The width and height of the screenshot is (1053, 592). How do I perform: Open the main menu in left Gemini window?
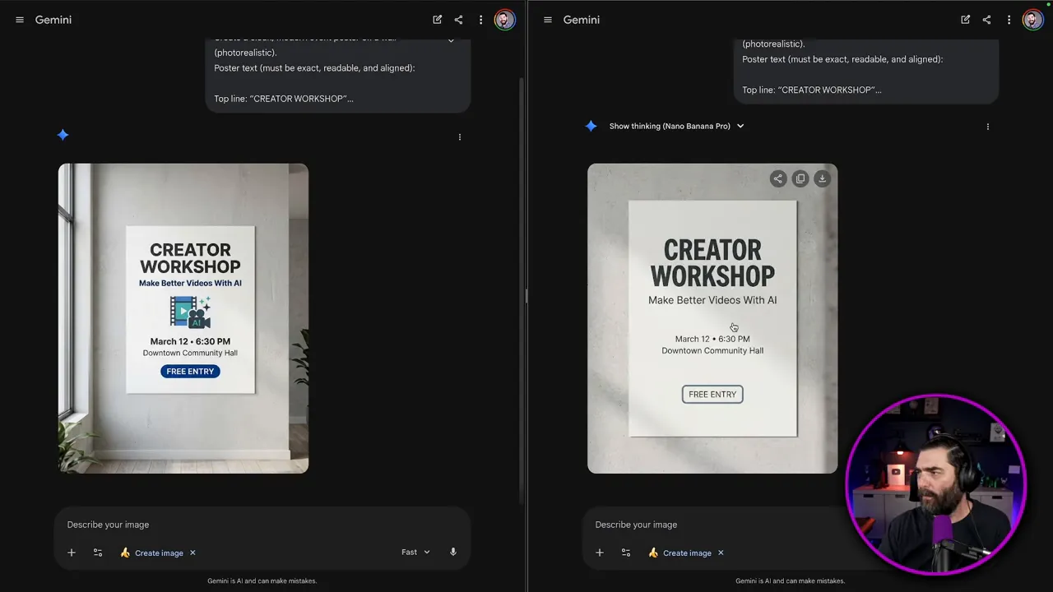(x=20, y=20)
